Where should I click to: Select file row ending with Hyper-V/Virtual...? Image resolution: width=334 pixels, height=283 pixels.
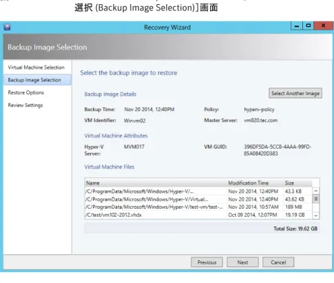pyautogui.click(x=198, y=199)
